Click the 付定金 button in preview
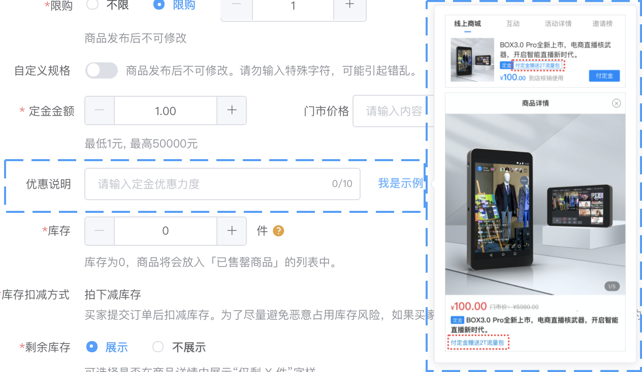The image size is (642, 372). 604,76
